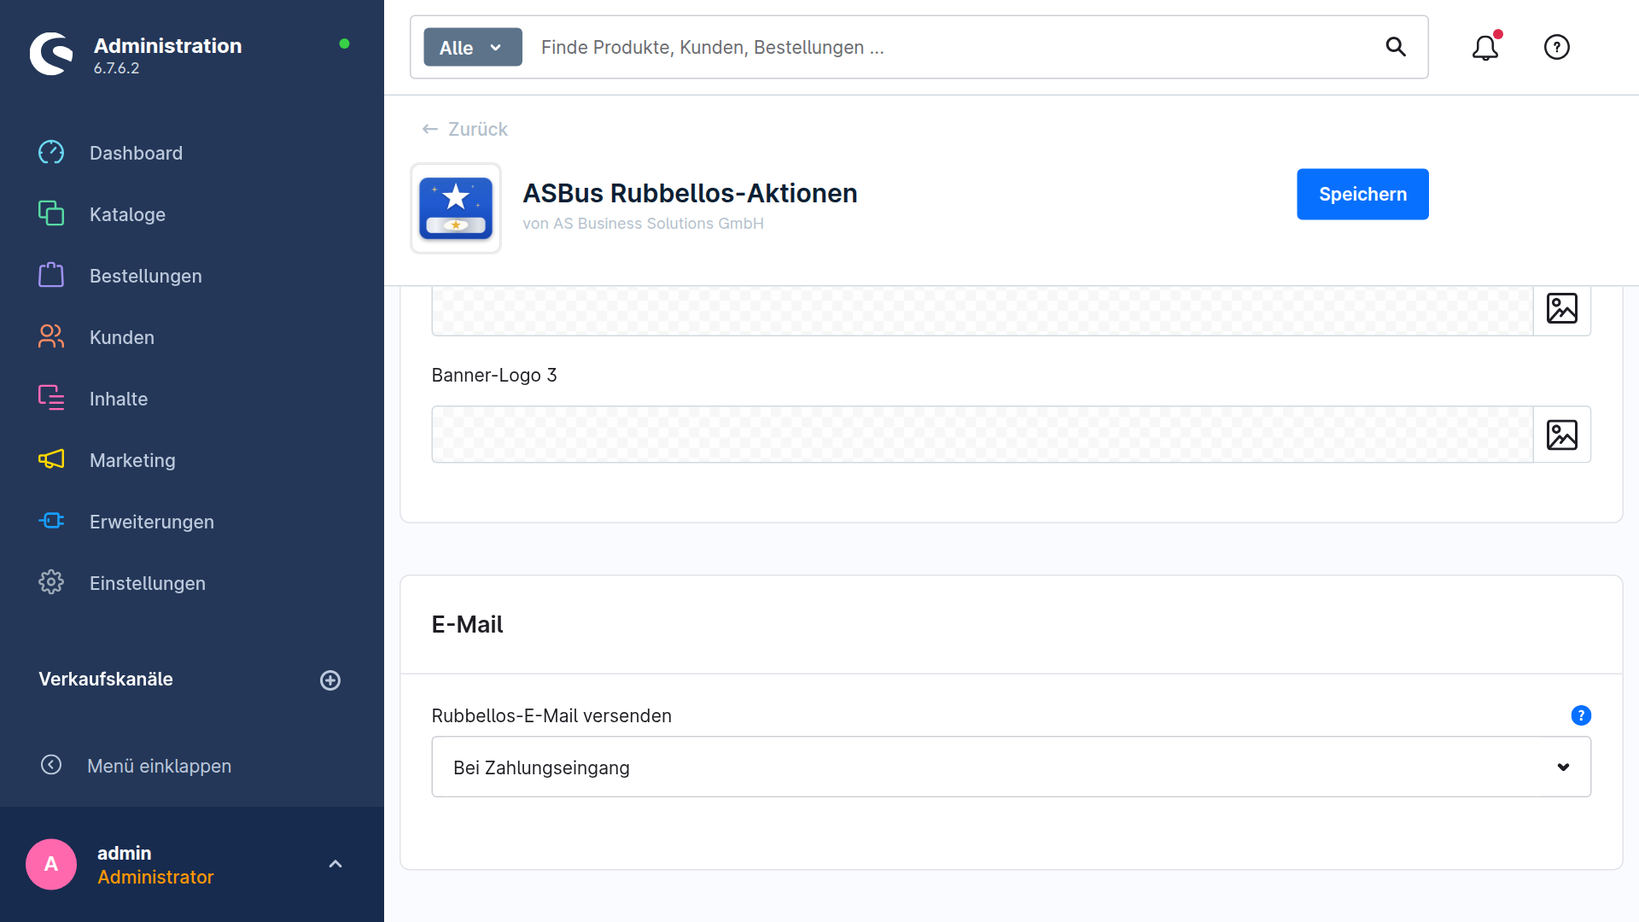1639x922 pixels.
Task: Click Menü einklappen label
Action: pyautogui.click(x=159, y=766)
